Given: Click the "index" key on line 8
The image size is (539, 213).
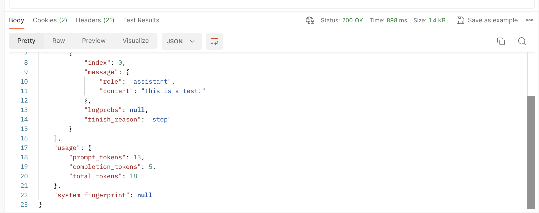Looking at the screenshot, I should pyautogui.click(x=97, y=63).
